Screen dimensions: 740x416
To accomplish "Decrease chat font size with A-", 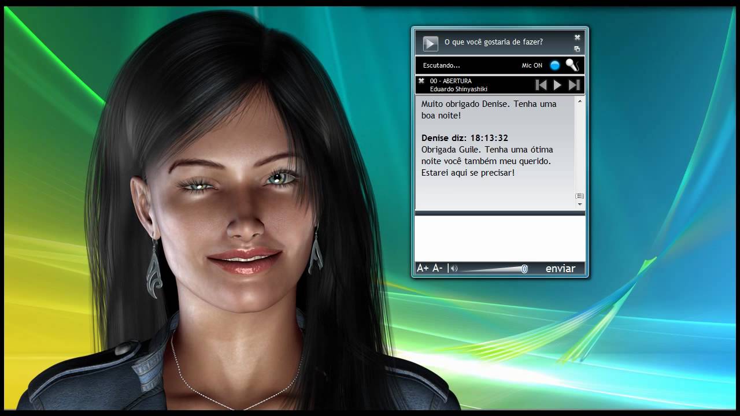I will (438, 268).
